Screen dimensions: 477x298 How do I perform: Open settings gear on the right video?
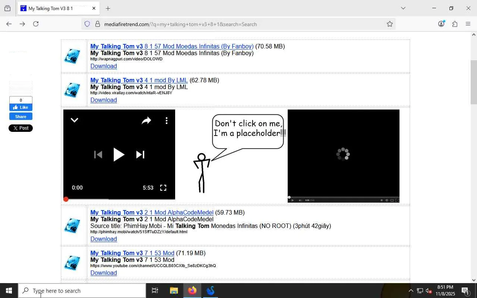point(386,200)
